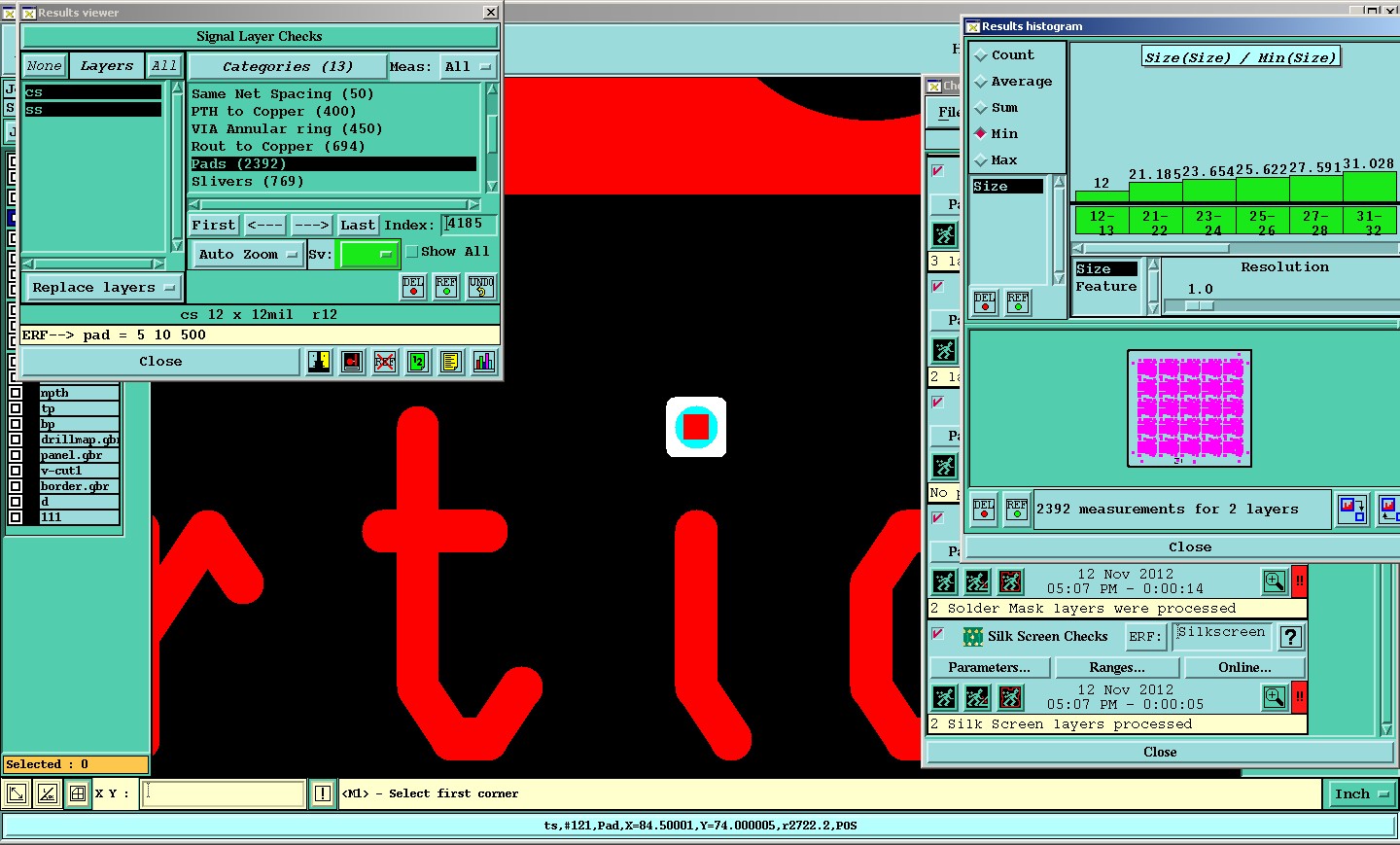Screen dimensions: 1400x845
Task: Select the Count radio option
Action: point(981,55)
